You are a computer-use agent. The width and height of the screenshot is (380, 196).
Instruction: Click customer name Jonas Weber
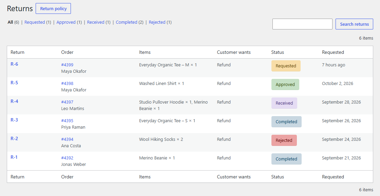[74, 164]
